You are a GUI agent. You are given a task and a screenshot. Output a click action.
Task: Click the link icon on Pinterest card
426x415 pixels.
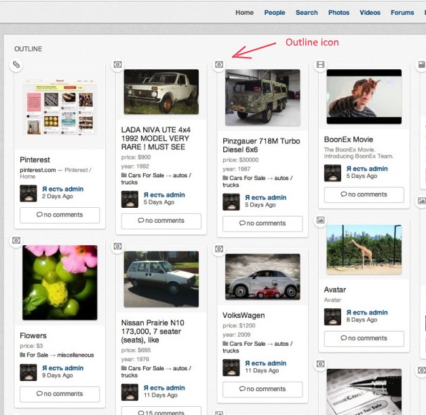[16, 65]
